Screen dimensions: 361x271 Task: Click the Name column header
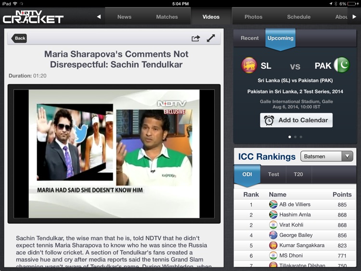278,194
